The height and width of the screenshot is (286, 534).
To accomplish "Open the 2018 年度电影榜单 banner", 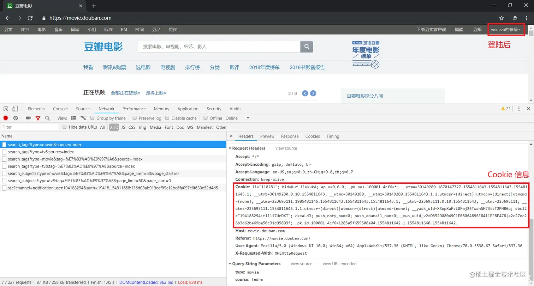I will [x=366, y=54].
